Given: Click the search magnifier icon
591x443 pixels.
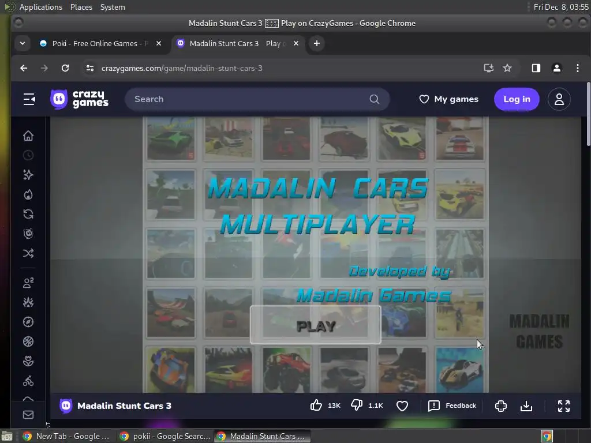Looking at the screenshot, I should click(x=374, y=99).
